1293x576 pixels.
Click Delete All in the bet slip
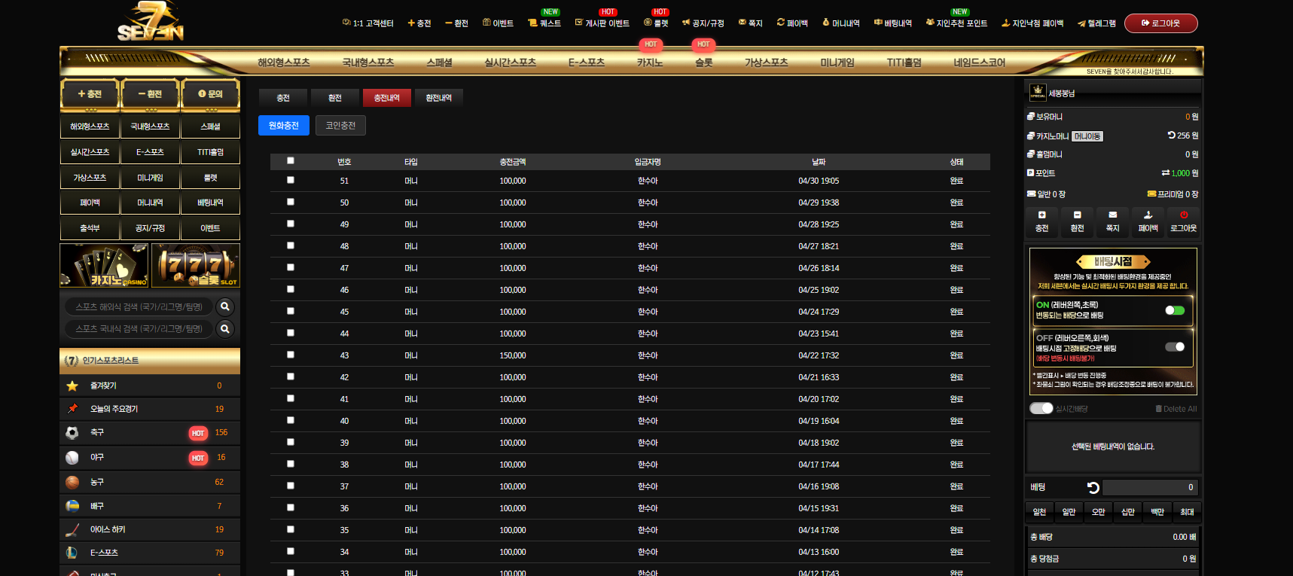tap(1176, 409)
